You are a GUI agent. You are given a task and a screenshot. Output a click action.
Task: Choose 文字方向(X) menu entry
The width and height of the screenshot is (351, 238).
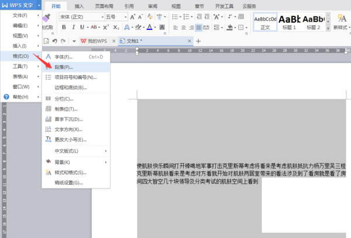[x=76, y=129]
